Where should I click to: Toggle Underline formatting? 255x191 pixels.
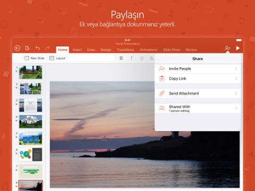pyautogui.click(x=142, y=58)
